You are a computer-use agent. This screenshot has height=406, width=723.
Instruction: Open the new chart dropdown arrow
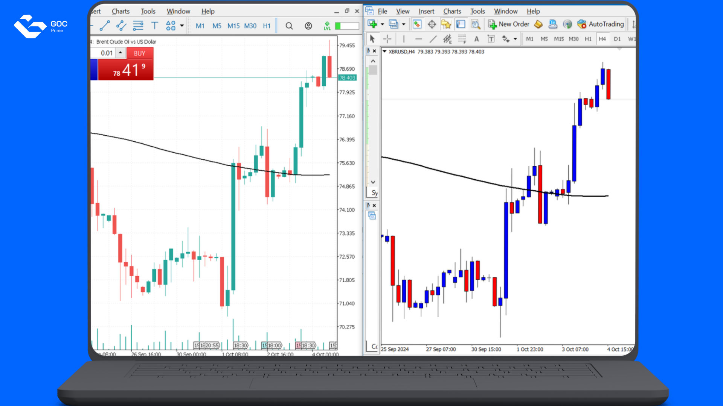[x=382, y=24]
